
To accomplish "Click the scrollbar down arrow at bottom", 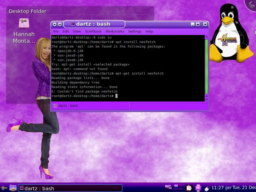I will [x=206, y=99].
